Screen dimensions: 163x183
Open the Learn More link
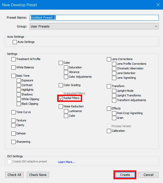(67, 162)
